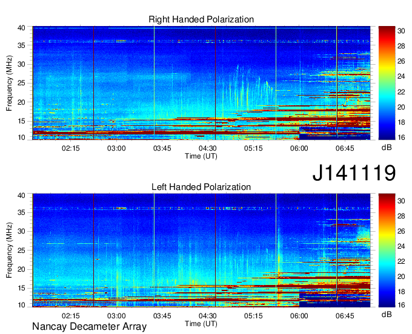Click the 20 dB value on Right Handed colorbar
412x334 pixels.
pos(401,107)
